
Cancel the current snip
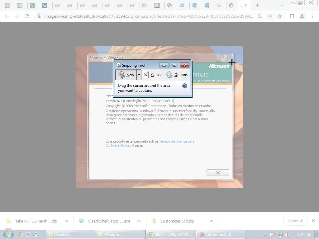pos(153,75)
